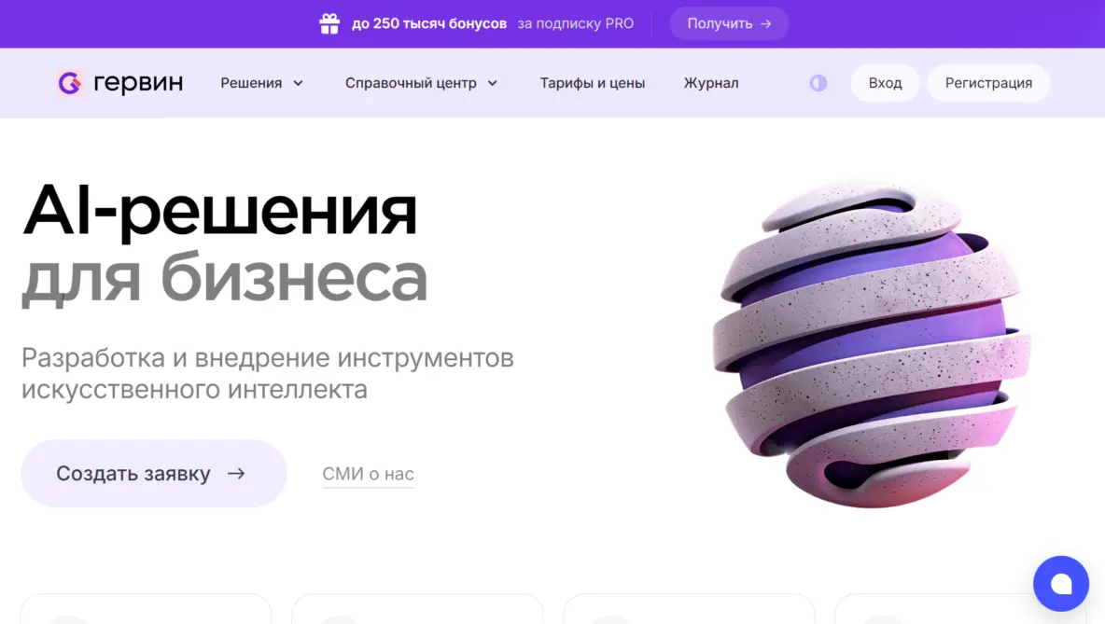Click the Получить bonus button
The image size is (1105, 624).
(729, 24)
